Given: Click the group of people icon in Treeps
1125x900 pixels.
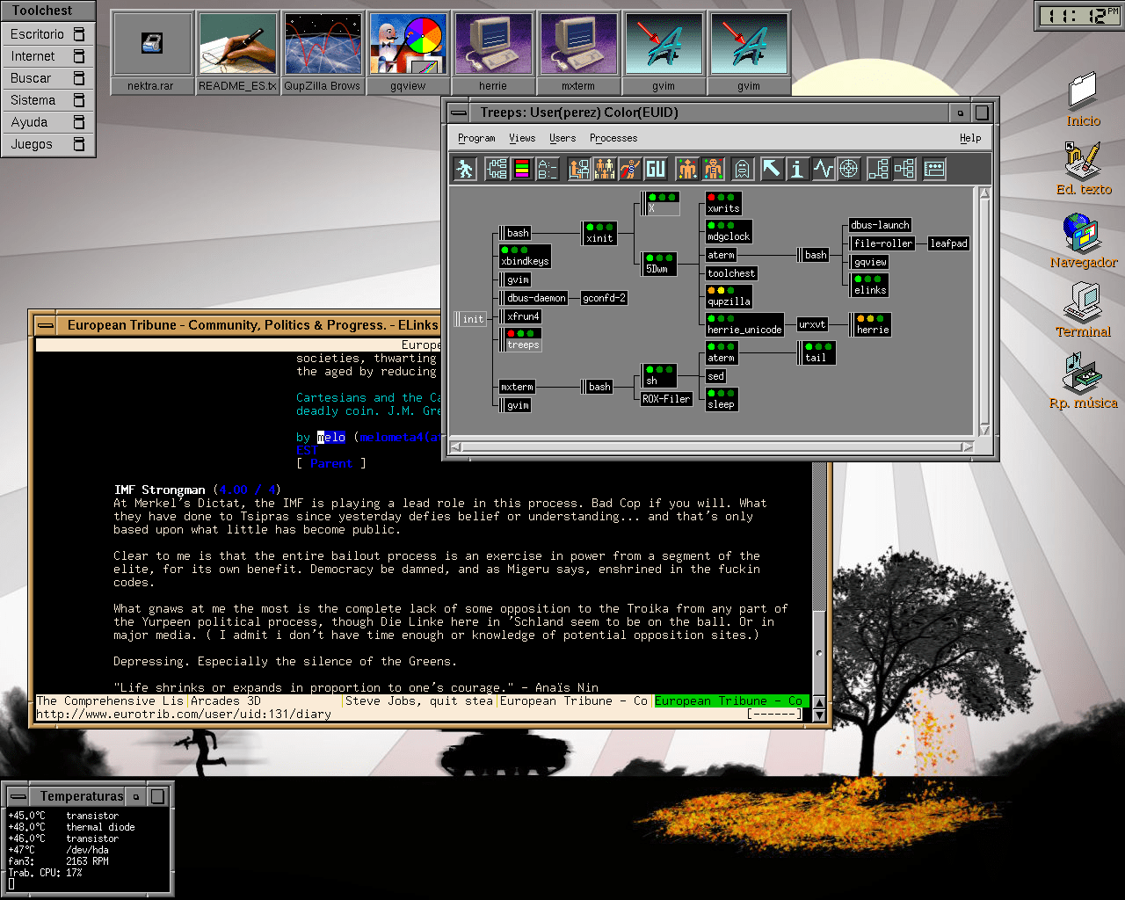Looking at the screenshot, I should point(605,169).
